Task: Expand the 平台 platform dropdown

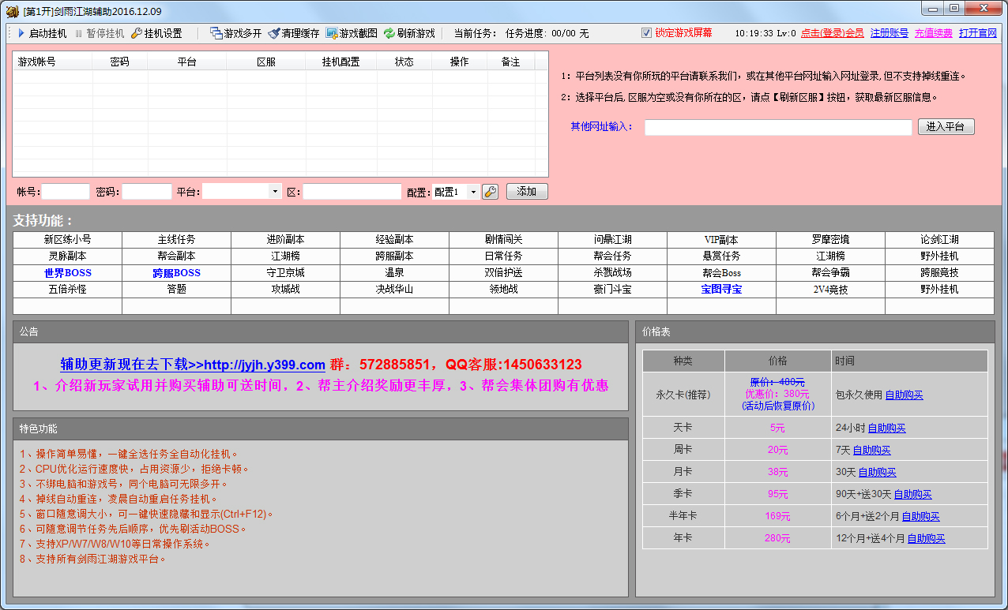Action: point(275,192)
